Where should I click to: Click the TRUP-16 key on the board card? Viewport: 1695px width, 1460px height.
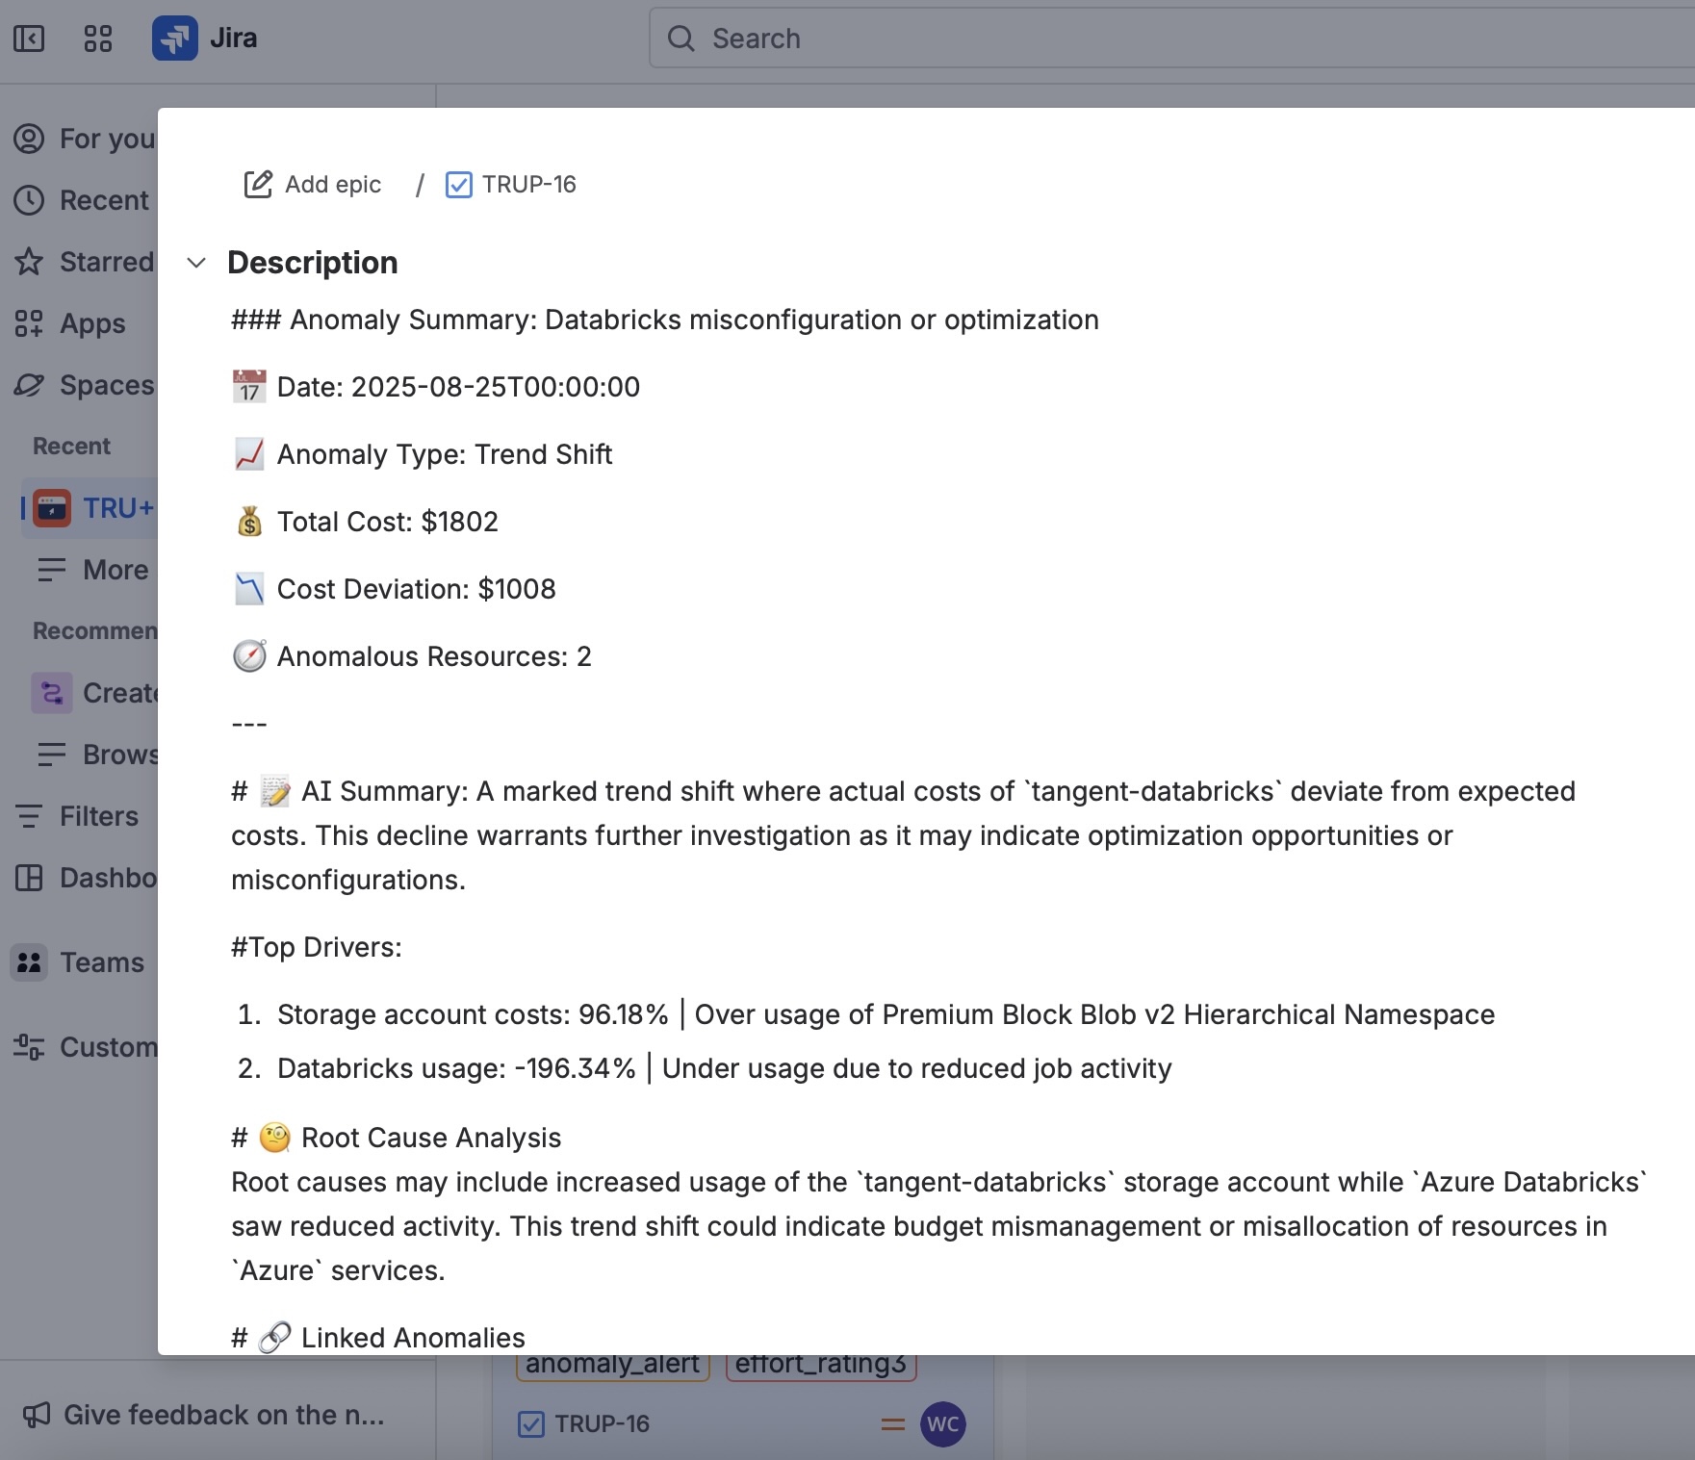pos(603,1423)
